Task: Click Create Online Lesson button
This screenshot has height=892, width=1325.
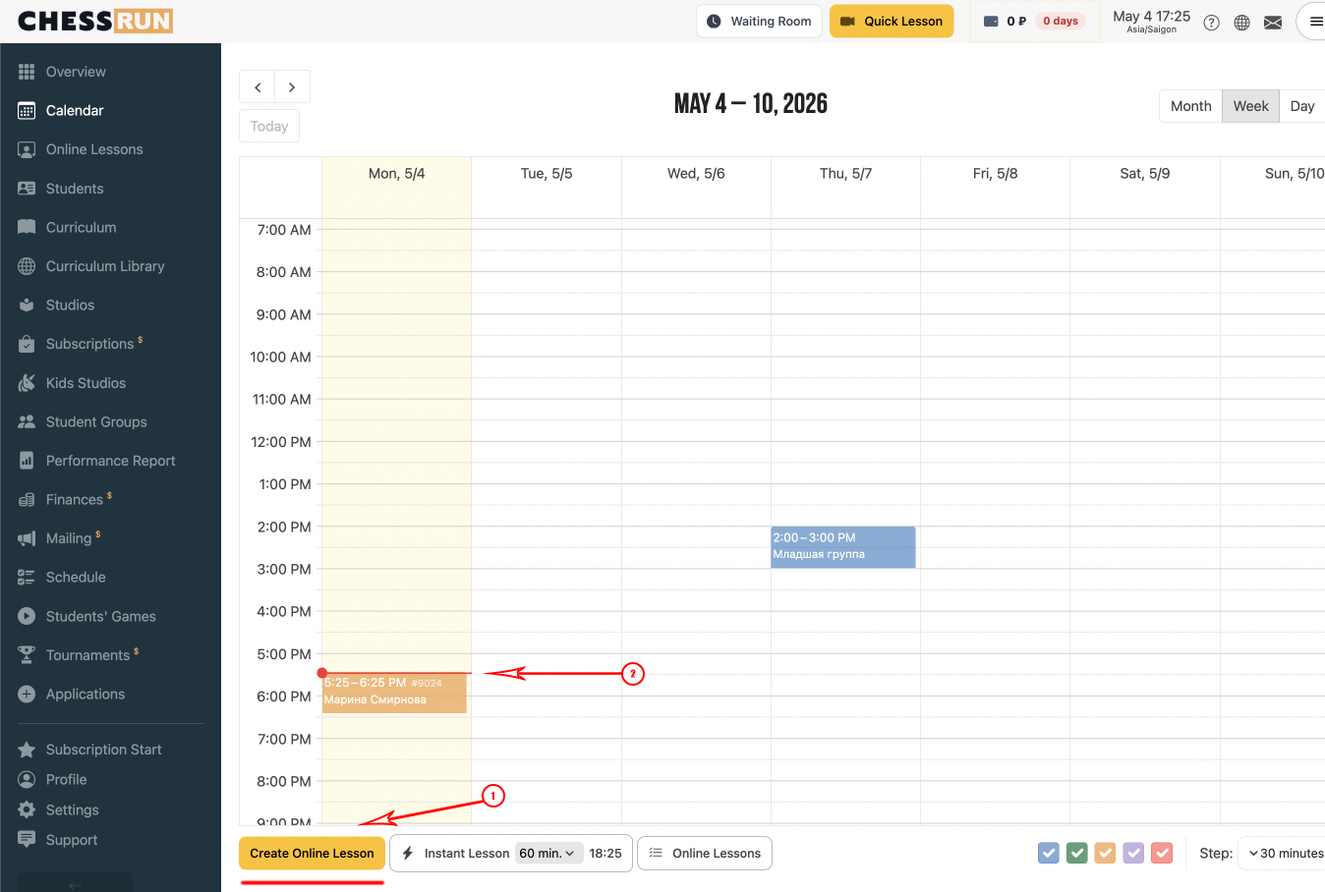Action: 312,853
